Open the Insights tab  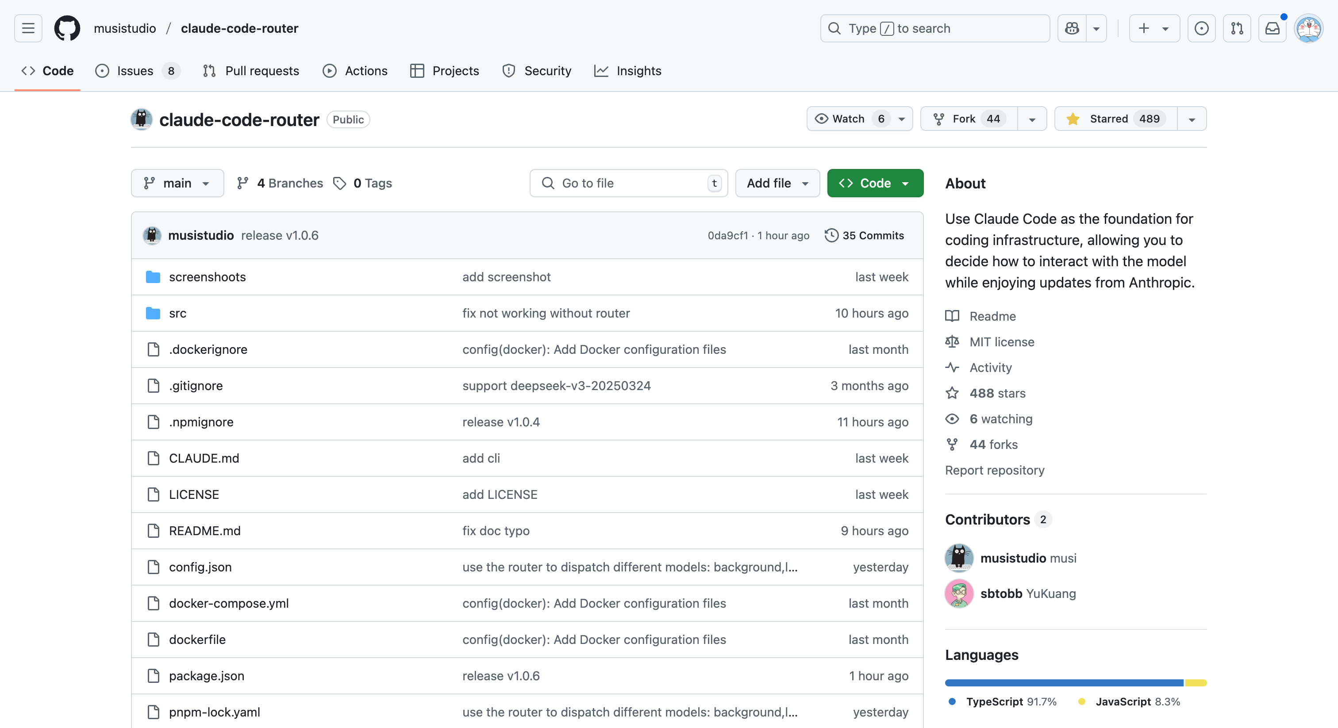pos(638,71)
